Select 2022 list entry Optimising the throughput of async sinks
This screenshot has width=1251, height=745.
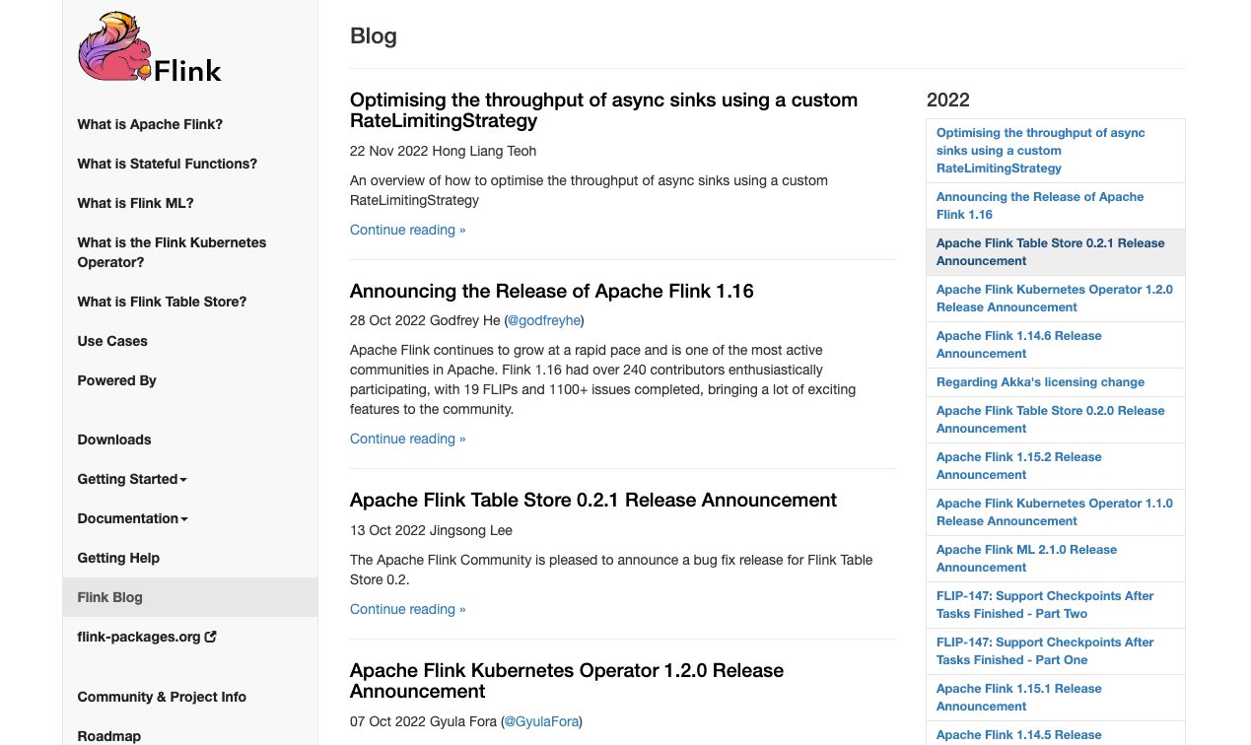pyautogui.click(x=1056, y=151)
